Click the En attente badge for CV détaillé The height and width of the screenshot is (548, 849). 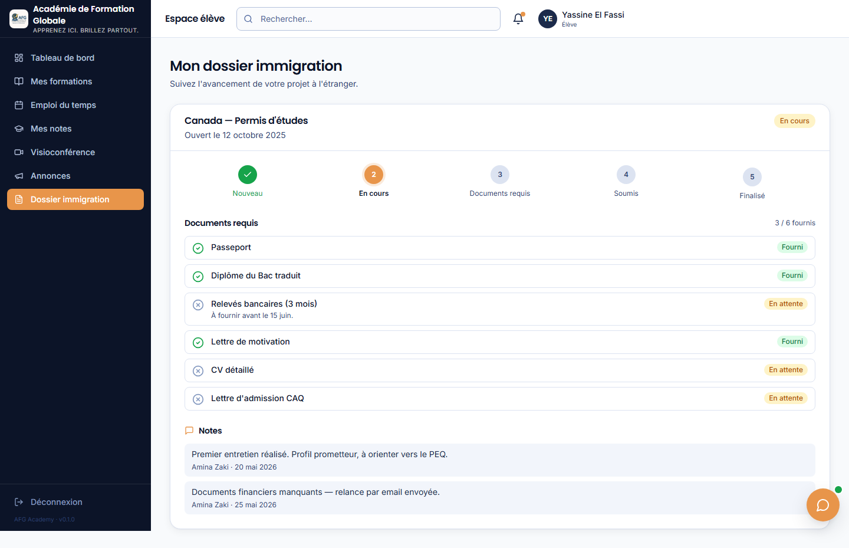point(786,370)
